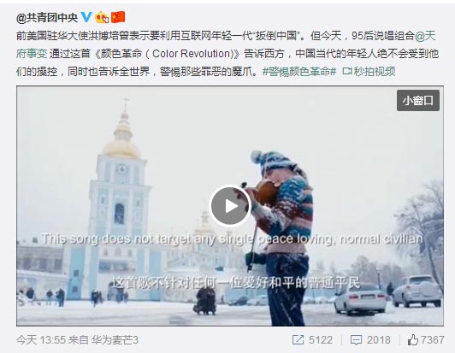455x353 pixels.
Task: Click the repost share icon
Action: pyautogui.click(x=298, y=339)
